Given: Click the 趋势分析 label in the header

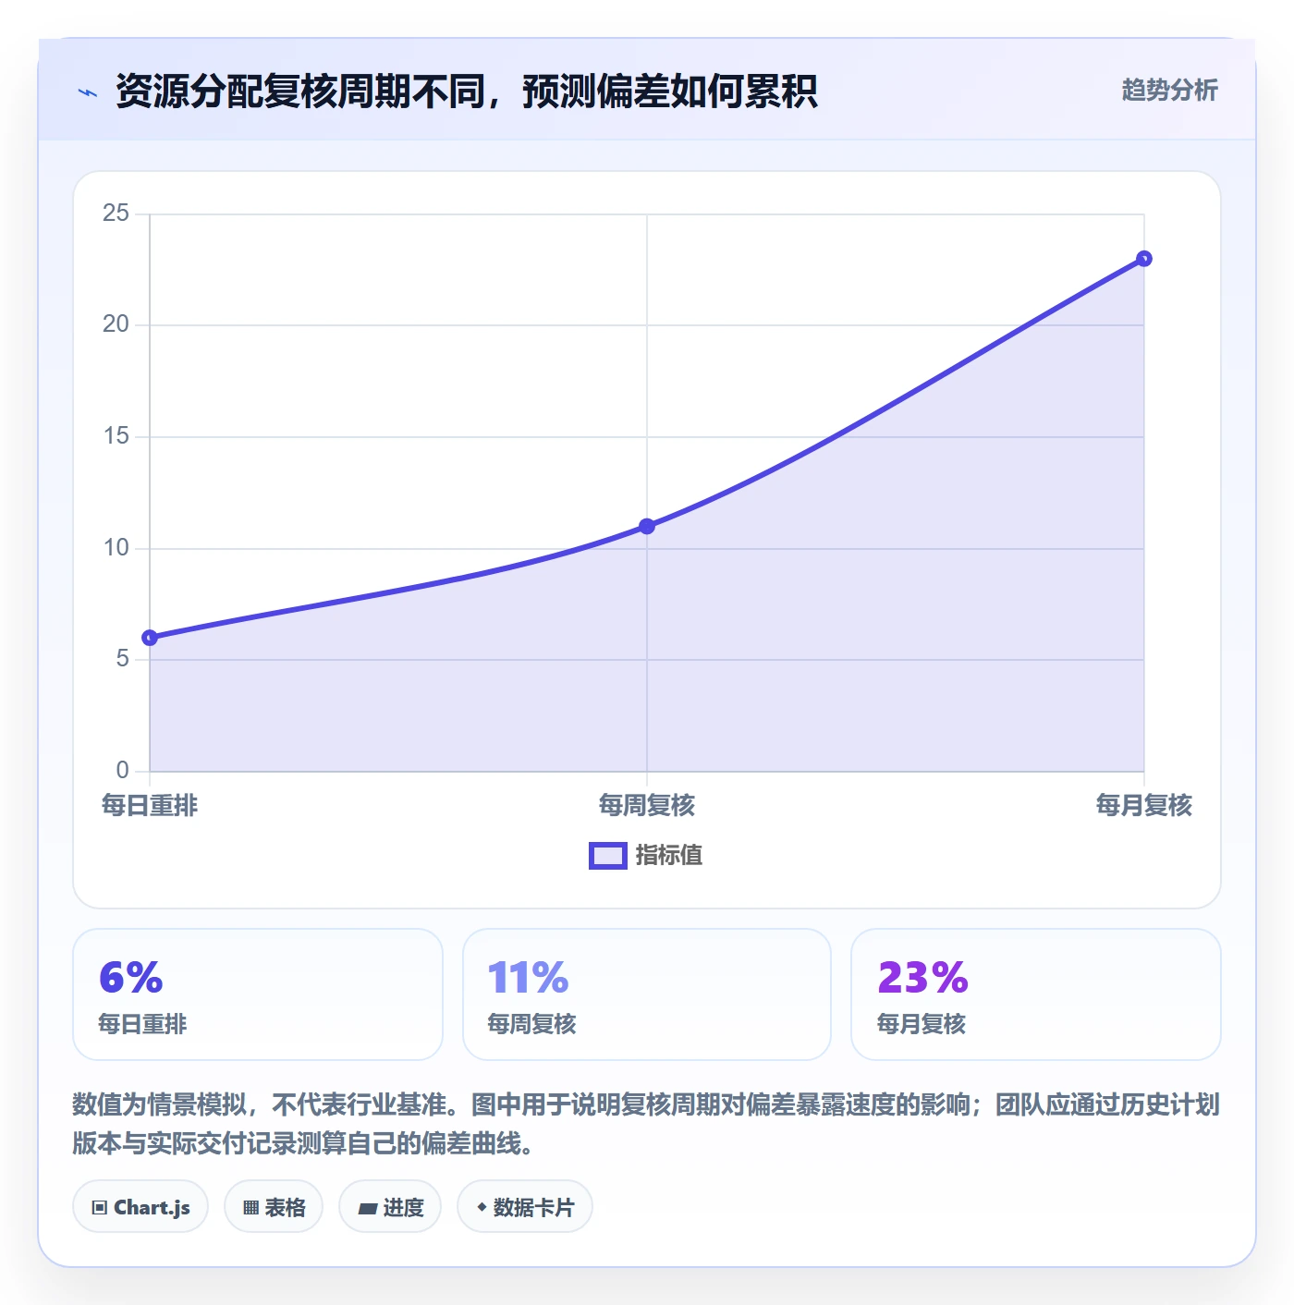Looking at the screenshot, I should click(x=1169, y=90).
